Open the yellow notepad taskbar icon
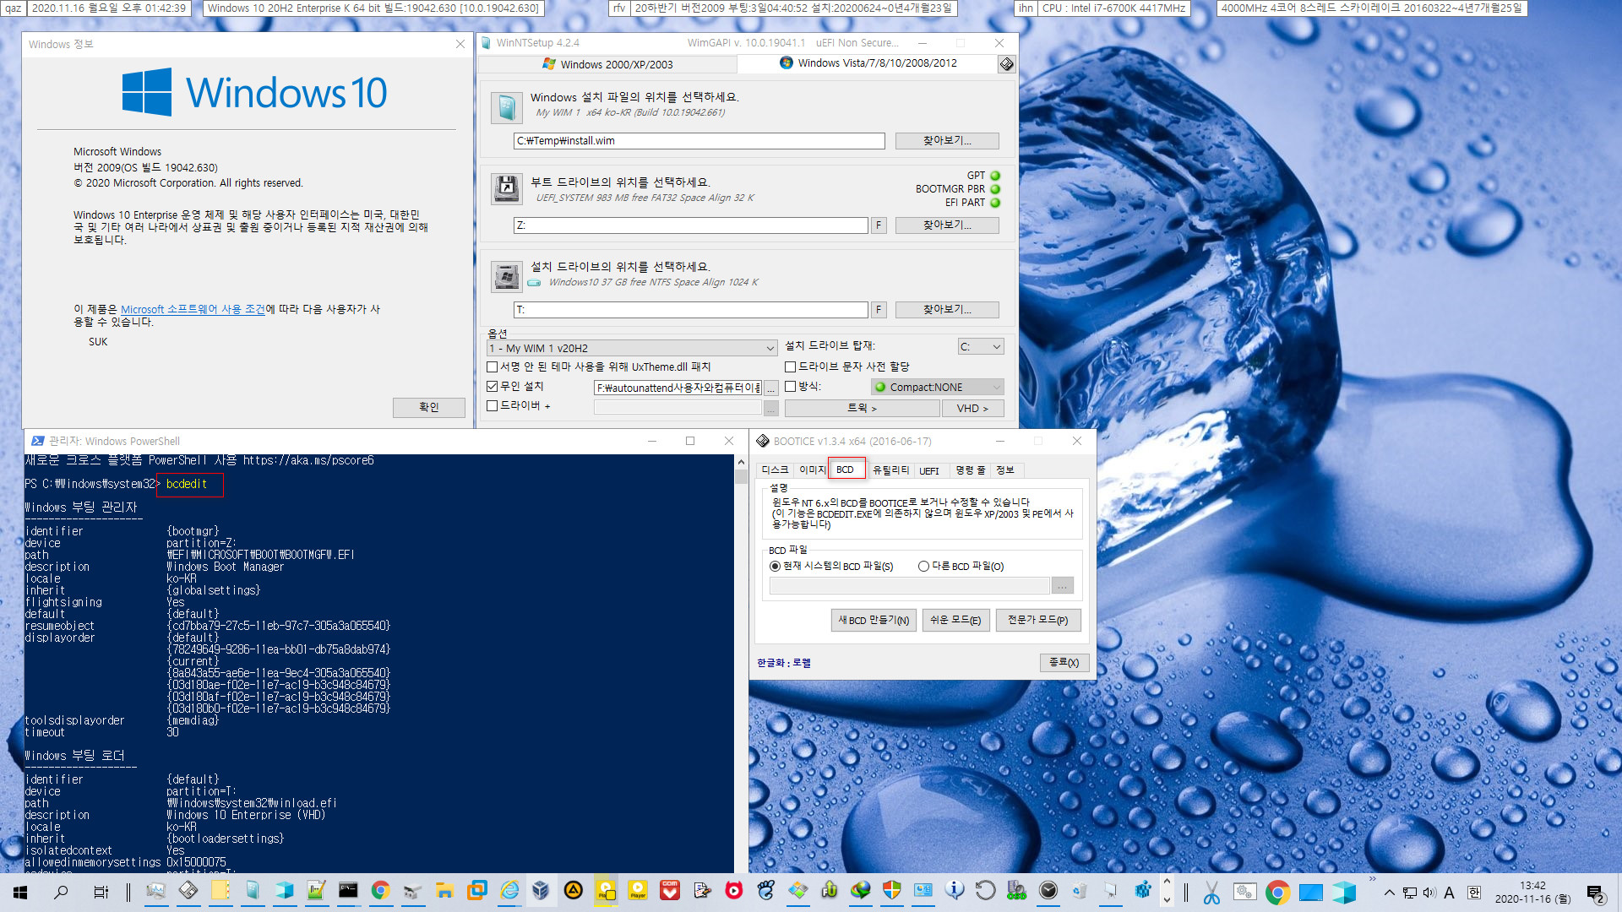This screenshot has width=1622, height=912. (x=220, y=890)
